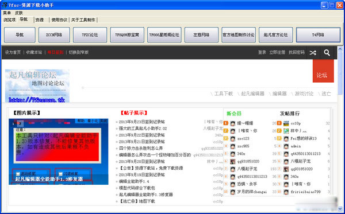Open post 【公告】资源下载站，免费下载资源
Viewport: 345px width, 214px height.
coord(151,168)
